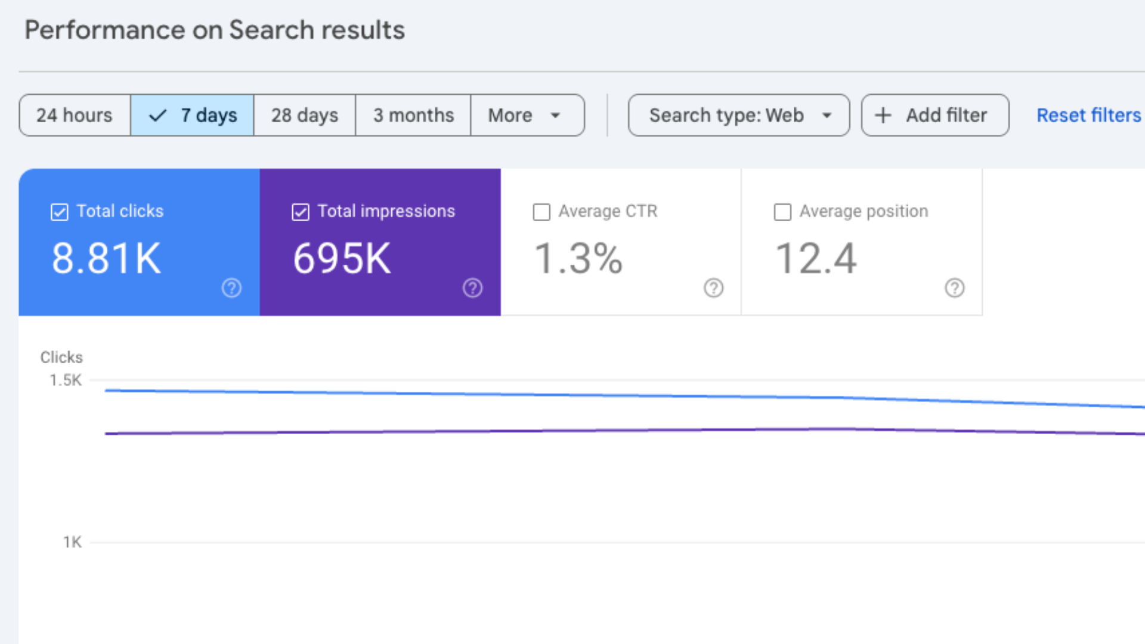Viewport: 1145px width, 644px height.
Task: Open help tooltip for Average CTR
Action: click(713, 288)
